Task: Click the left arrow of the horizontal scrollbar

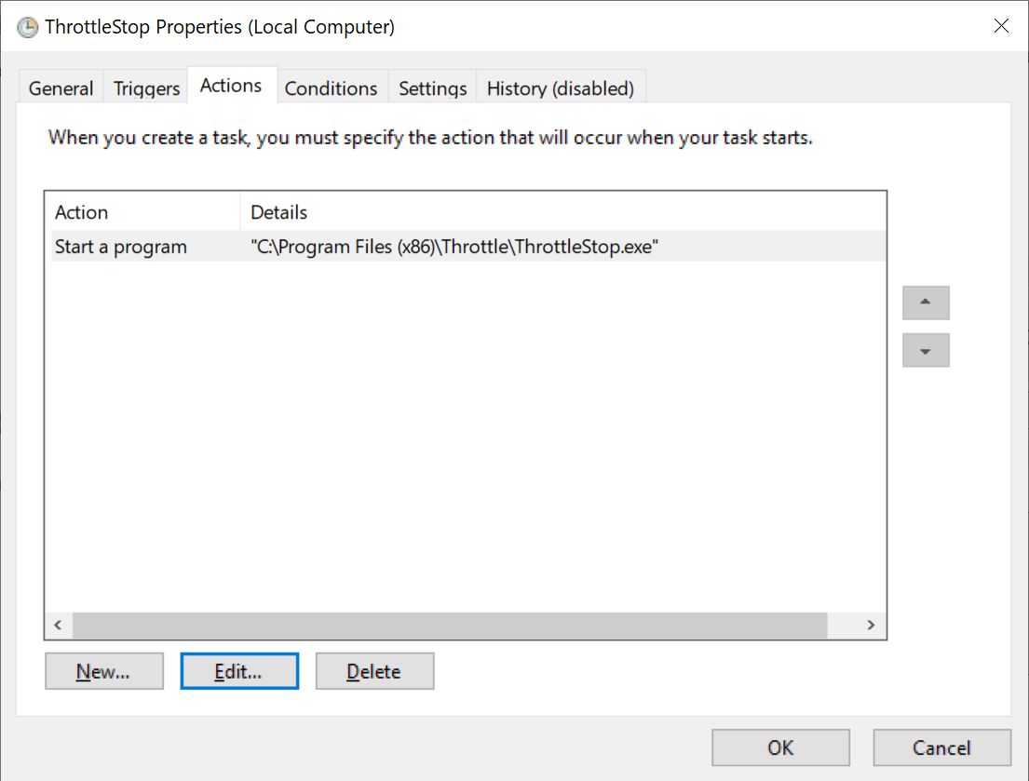Action: pyautogui.click(x=59, y=625)
